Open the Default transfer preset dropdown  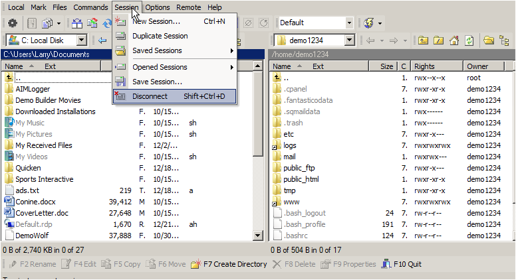pyautogui.click(x=349, y=23)
